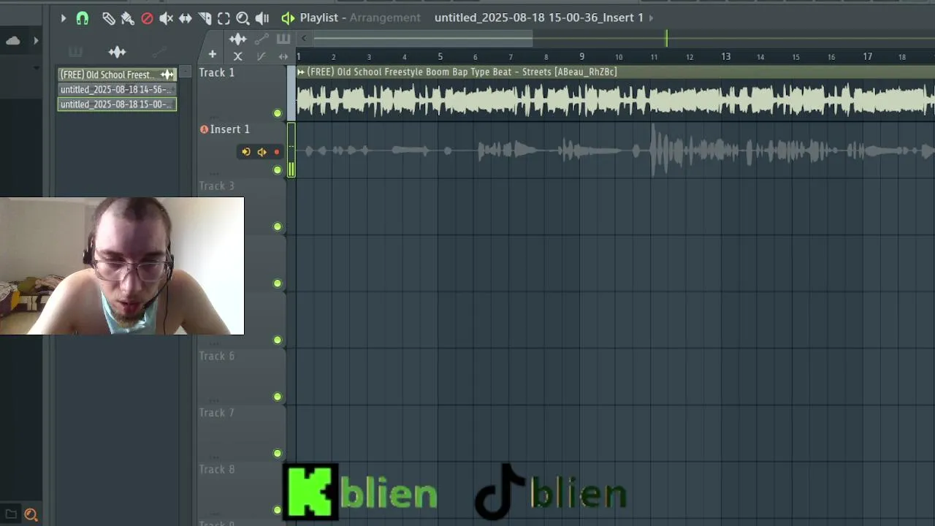Click Track 7 label

217,413
